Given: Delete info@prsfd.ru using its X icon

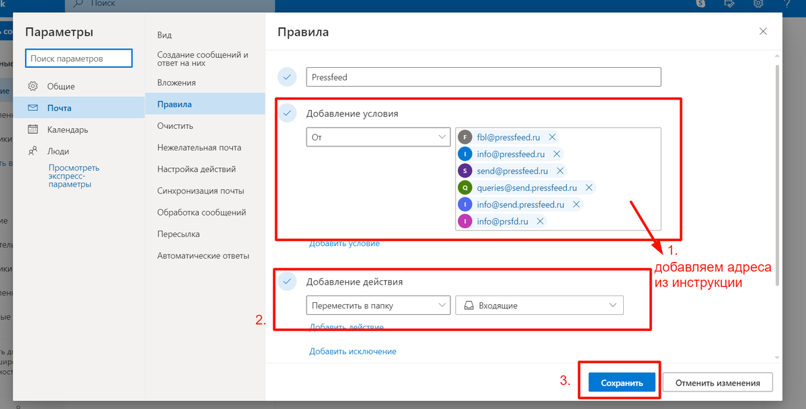Looking at the screenshot, I should coord(540,222).
